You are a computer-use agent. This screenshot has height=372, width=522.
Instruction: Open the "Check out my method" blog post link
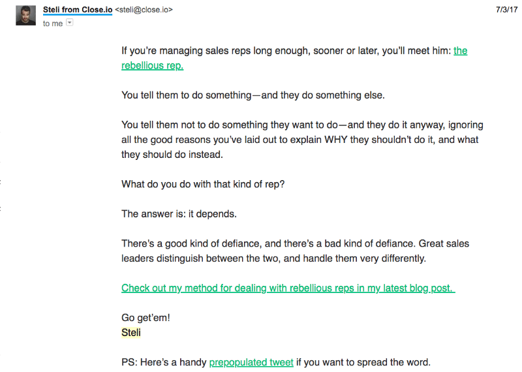(x=288, y=288)
